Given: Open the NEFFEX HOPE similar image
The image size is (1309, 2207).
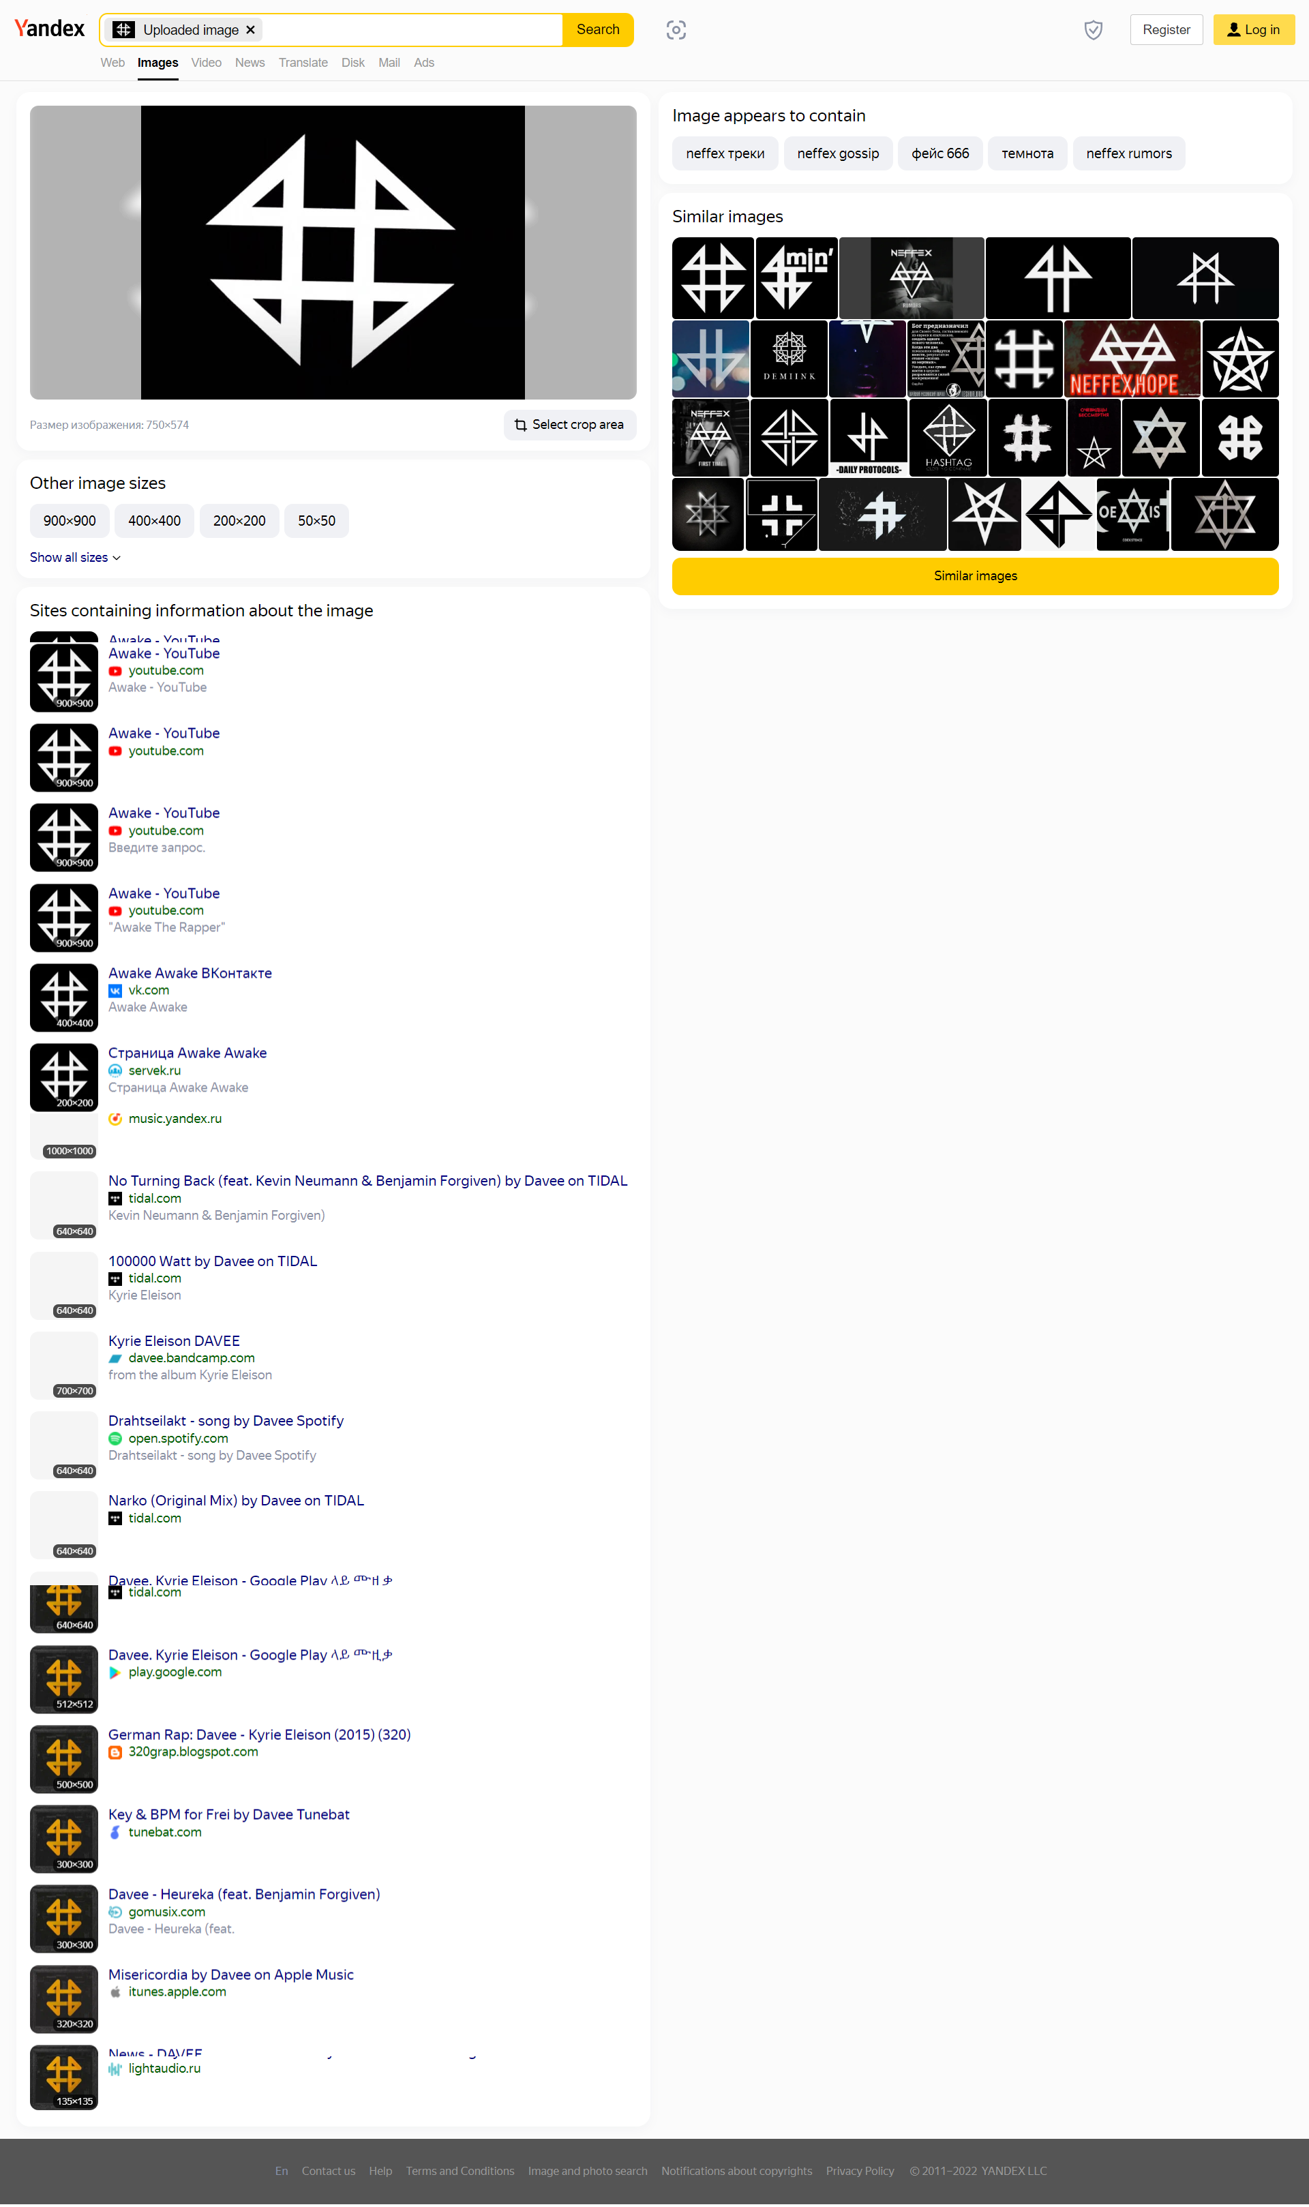Looking at the screenshot, I should (1132, 359).
